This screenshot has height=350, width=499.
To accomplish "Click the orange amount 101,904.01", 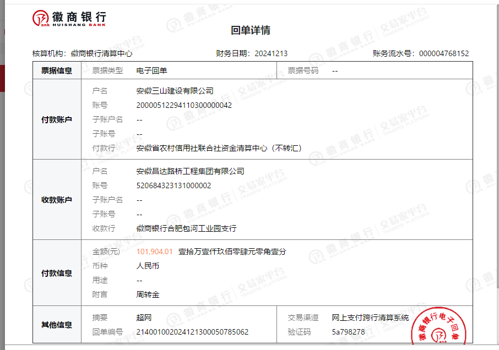I will coord(154,251).
